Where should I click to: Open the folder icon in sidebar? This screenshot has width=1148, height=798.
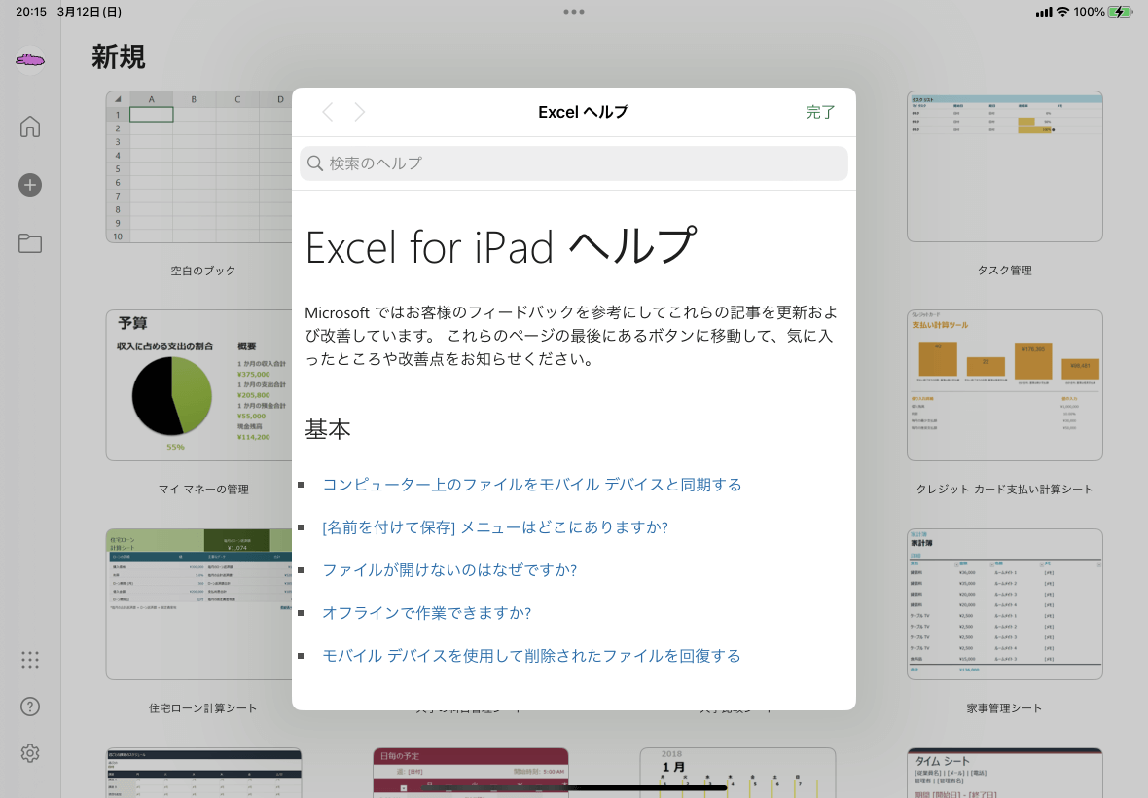click(x=30, y=243)
